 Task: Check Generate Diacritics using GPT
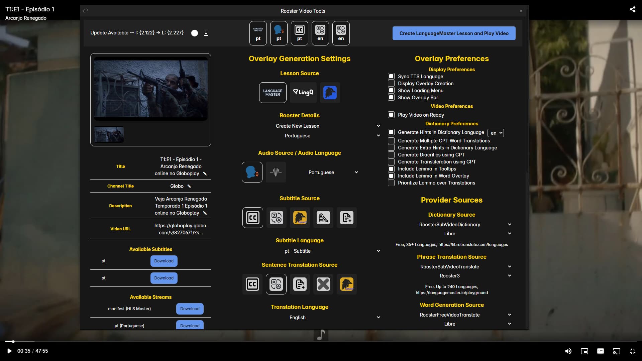click(x=391, y=155)
